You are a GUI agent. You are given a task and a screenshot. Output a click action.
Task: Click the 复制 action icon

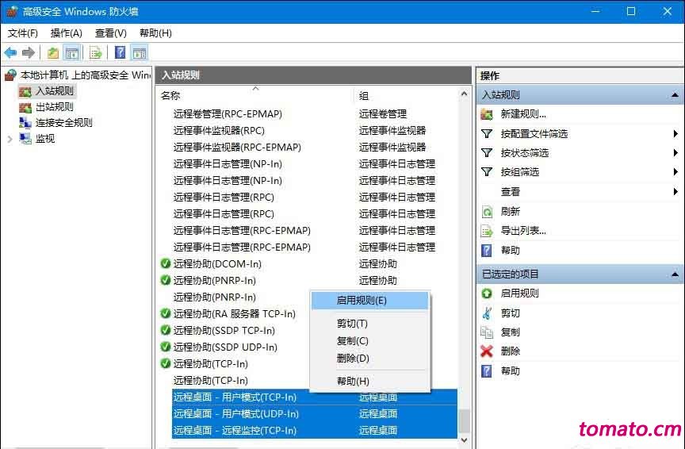pos(487,332)
